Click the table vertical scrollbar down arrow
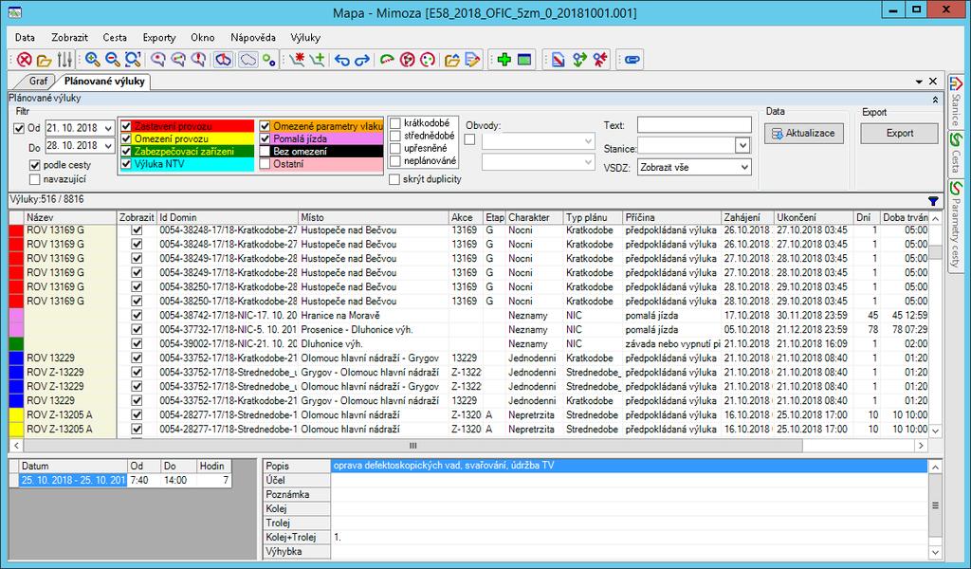The height and width of the screenshot is (569, 971). coord(935,431)
